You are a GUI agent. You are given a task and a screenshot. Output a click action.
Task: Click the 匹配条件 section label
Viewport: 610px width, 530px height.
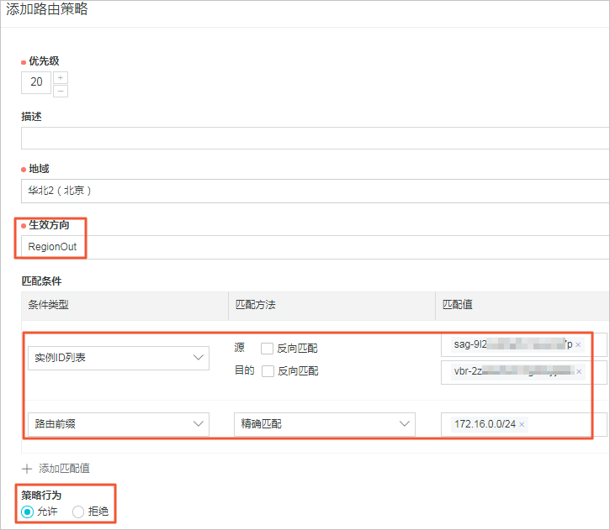point(41,281)
